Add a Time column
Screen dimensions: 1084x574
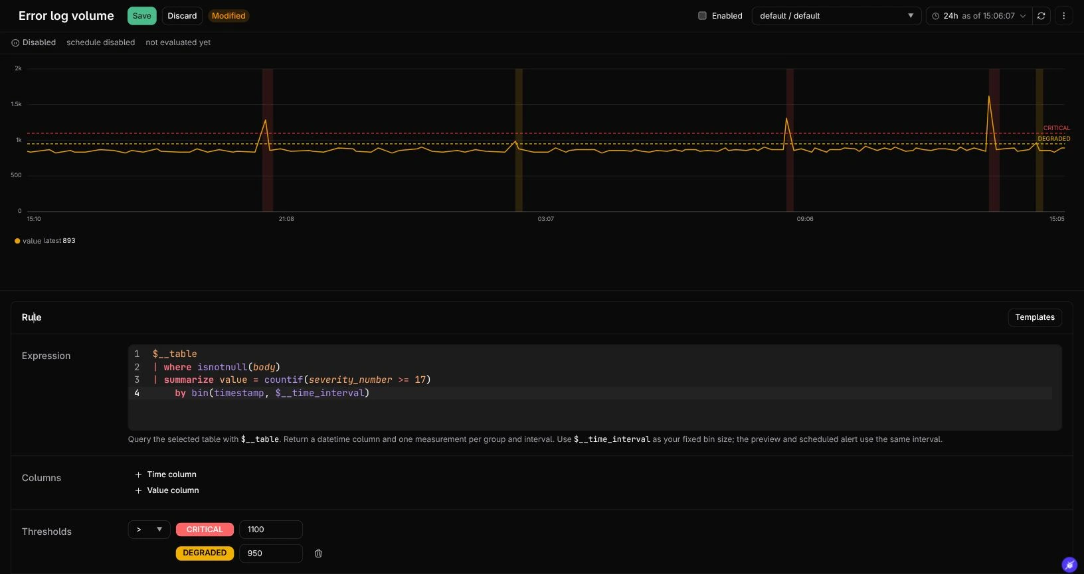click(166, 474)
